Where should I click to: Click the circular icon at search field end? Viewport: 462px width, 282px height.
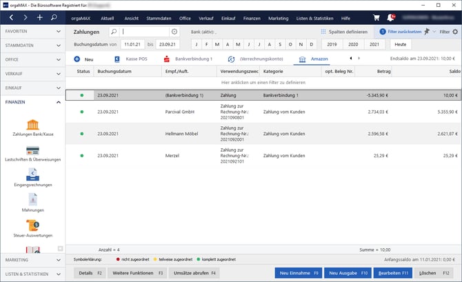point(174,32)
